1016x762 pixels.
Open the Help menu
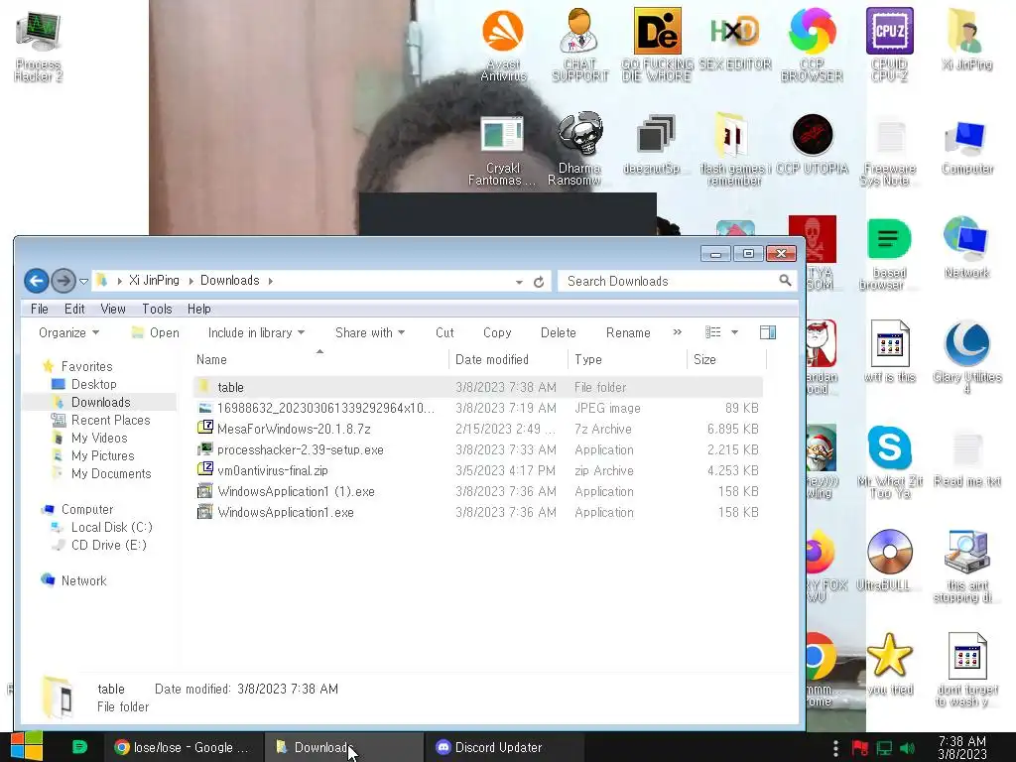point(198,310)
